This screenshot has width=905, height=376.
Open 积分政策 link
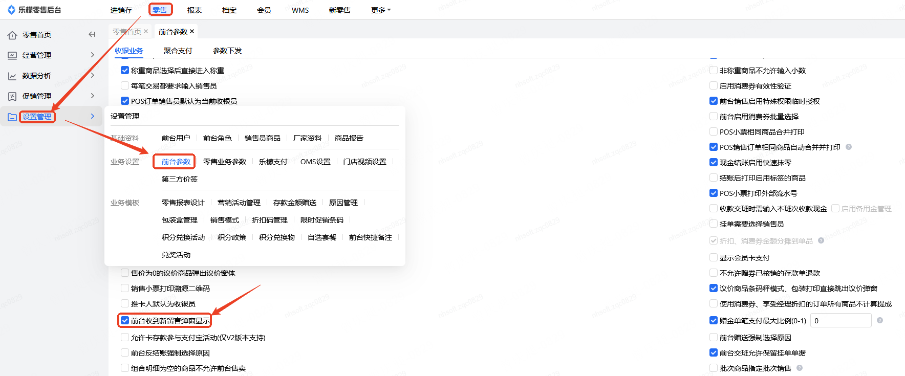pyautogui.click(x=232, y=237)
